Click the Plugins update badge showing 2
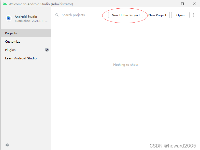The width and height of the screenshot is (200, 150). 47,50
